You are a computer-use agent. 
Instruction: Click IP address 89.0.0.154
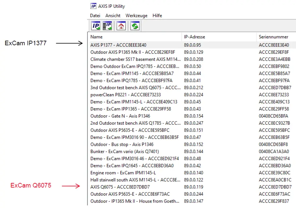point(194,116)
